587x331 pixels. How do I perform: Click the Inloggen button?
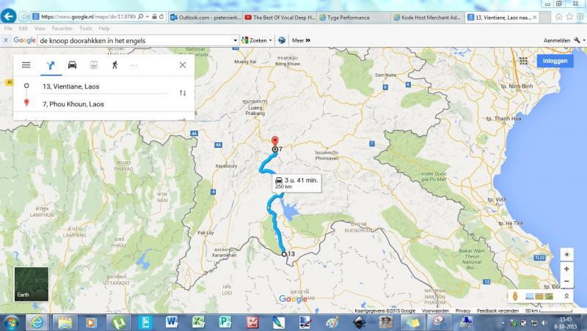coord(555,61)
